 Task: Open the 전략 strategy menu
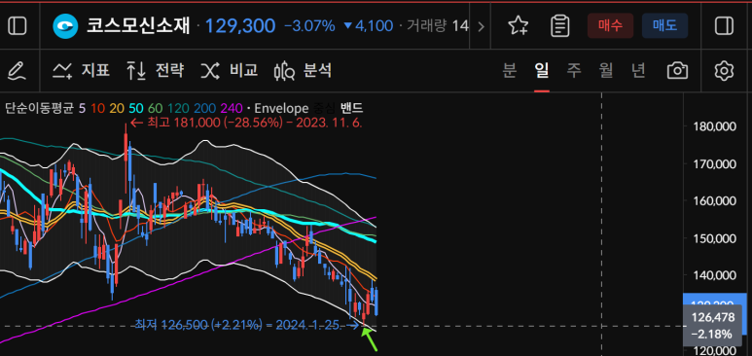tap(155, 71)
